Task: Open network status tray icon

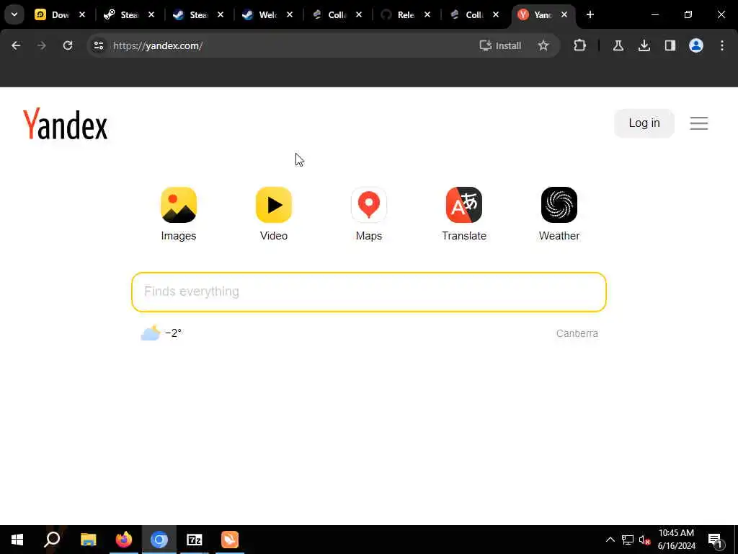Action: pyautogui.click(x=628, y=540)
